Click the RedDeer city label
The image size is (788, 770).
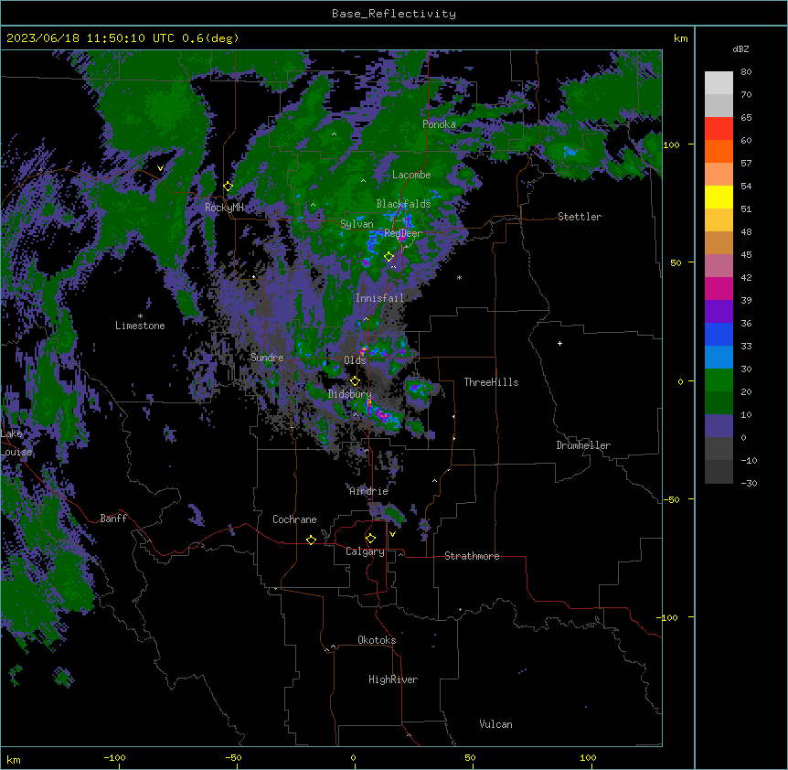tap(403, 233)
